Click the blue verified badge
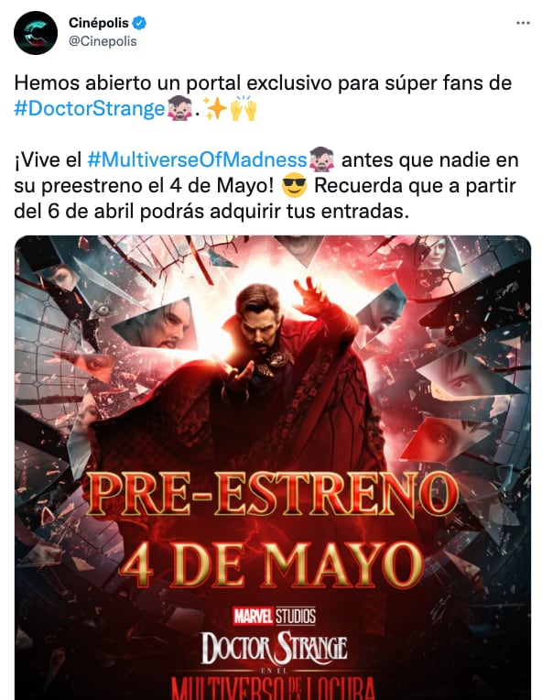This screenshot has width=542, height=700. [x=139, y=23]
